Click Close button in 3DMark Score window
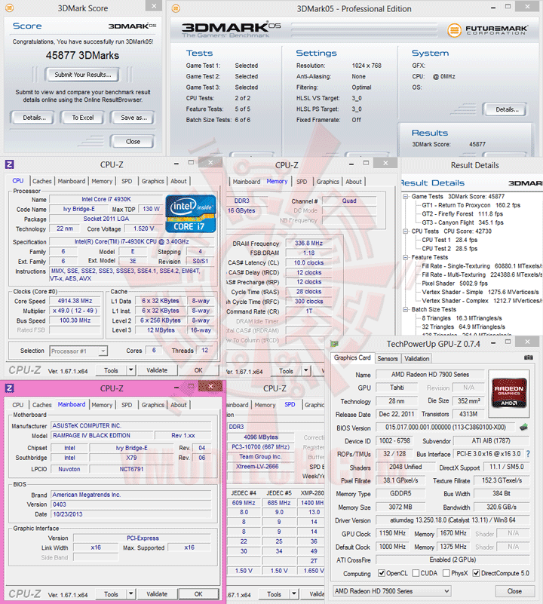The image size is (543, 604). tap(133, 141)
